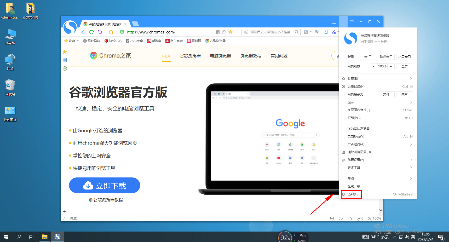Click the undo closed tab icon
Screen dimensions: 449x242
[100, 32]
